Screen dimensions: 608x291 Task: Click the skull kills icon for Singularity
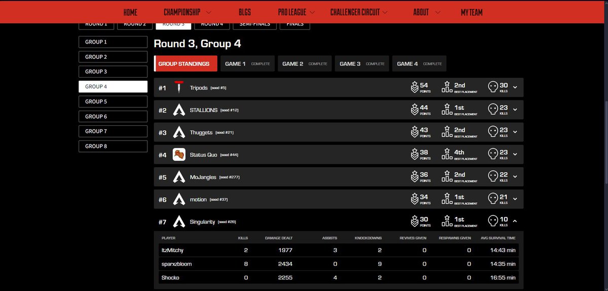(x=492, y=221)
